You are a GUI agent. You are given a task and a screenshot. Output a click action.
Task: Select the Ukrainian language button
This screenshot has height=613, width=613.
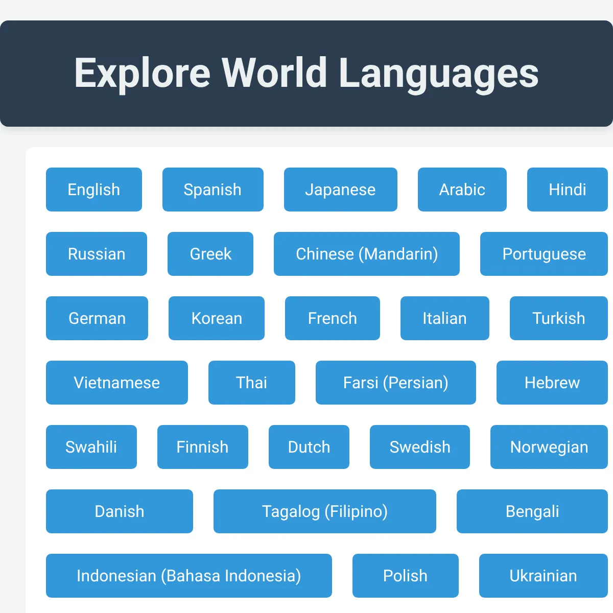(544, 576)
